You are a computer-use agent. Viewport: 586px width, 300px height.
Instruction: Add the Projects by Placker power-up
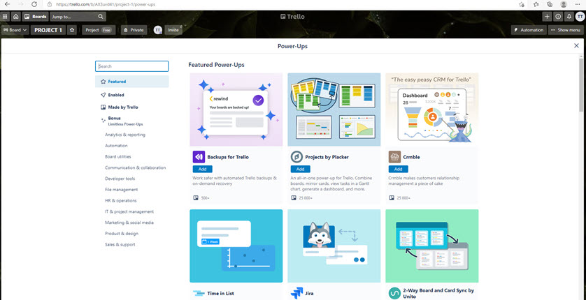(x=301, y=170)
